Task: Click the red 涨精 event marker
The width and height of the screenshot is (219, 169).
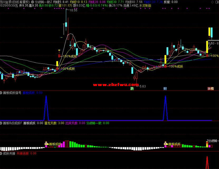Action: pos(210,89)
